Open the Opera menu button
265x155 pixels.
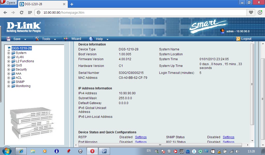(8, 3)
